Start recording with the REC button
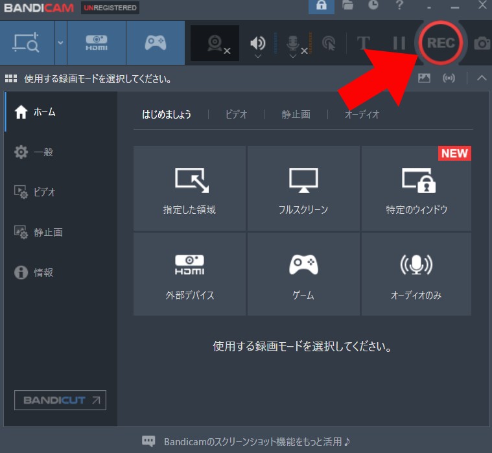Image resolution: width=492 pixels, height=453 pixels. point(441,43)
